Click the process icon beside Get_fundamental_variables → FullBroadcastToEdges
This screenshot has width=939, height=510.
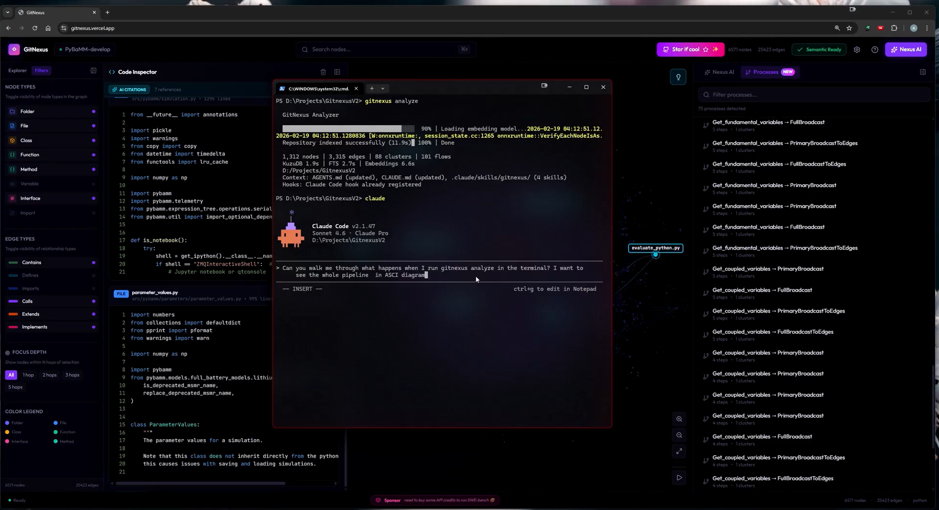(706, 167)
